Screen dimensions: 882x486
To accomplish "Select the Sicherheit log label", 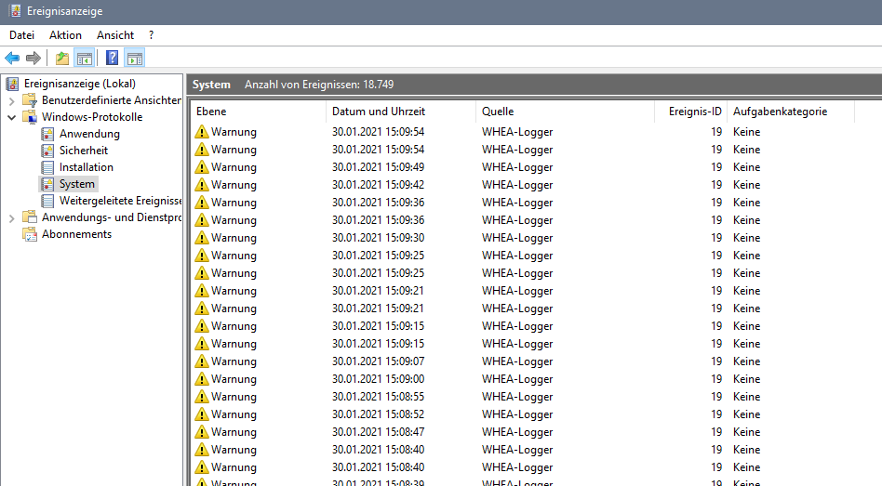I will [x=84, y=151].
